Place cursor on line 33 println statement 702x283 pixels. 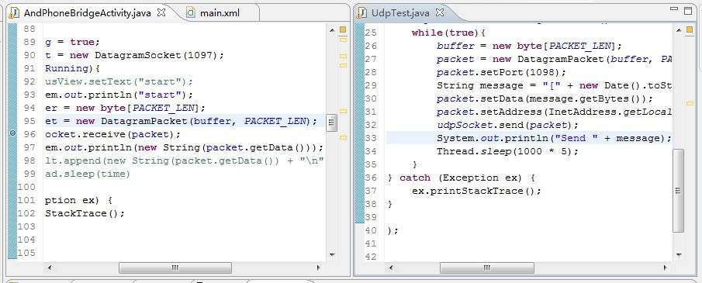click(x=555, y=138)
